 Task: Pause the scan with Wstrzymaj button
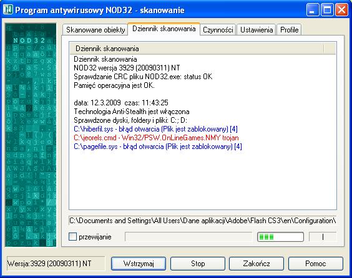[139, 264]
